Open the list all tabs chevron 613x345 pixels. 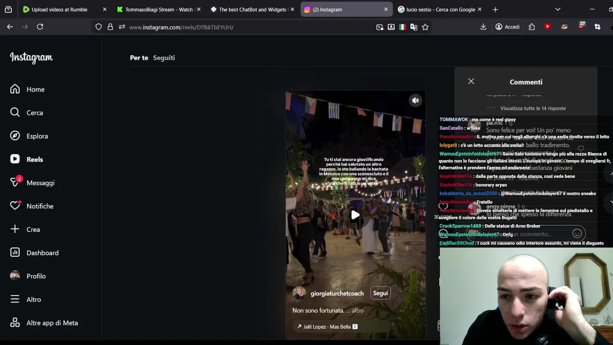coord(557,10)
